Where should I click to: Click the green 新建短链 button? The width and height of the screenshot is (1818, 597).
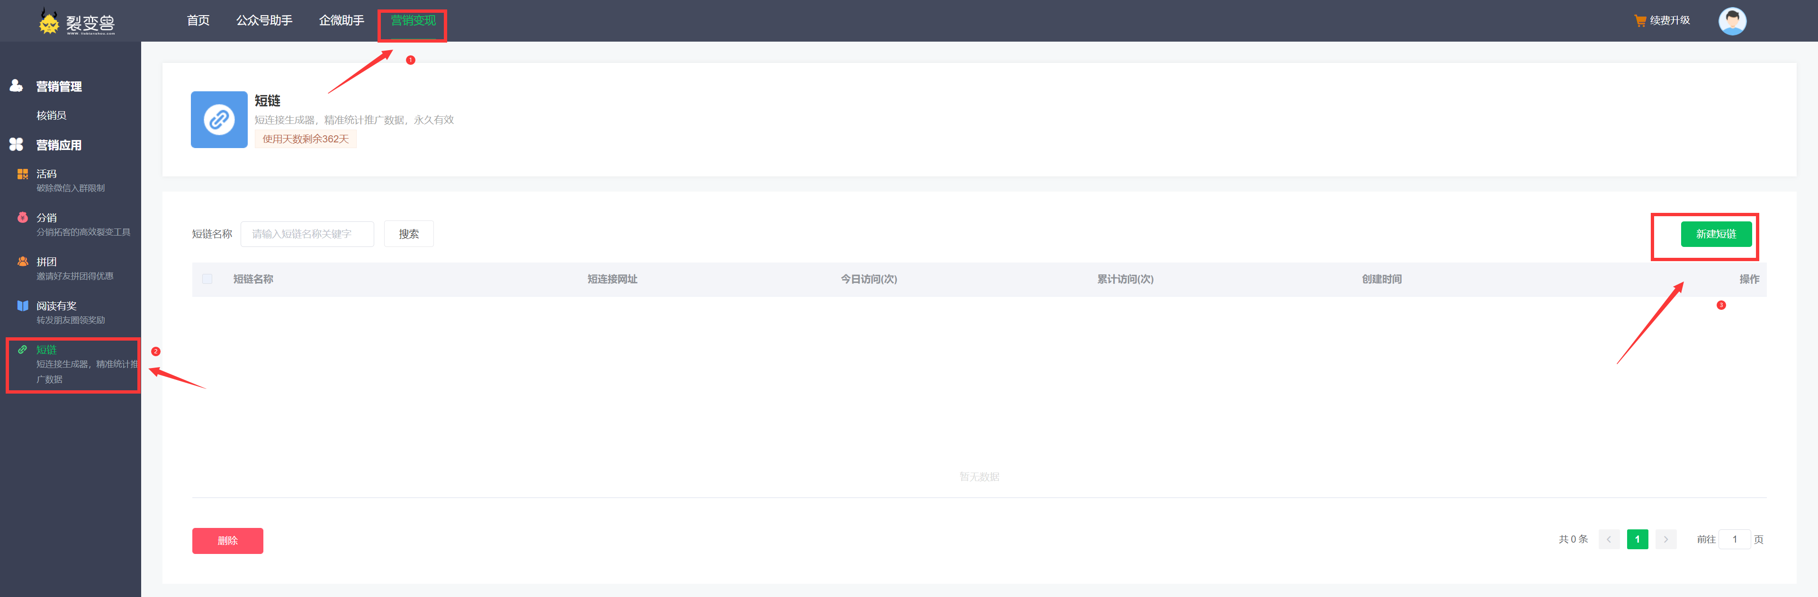1716,234
